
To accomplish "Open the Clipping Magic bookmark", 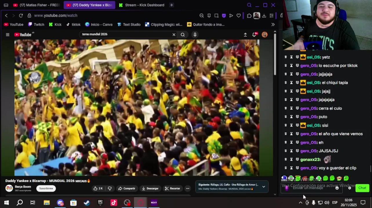I will 164,25.
